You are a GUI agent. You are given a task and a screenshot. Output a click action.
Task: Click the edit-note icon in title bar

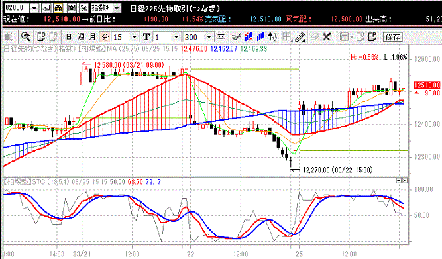point(72,8)
